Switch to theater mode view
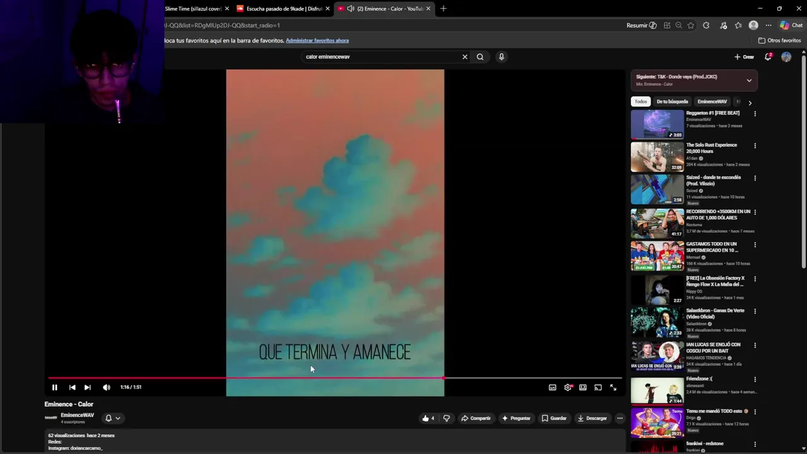The height and width of the screenshot is (454, 807). [x=583, y=387]
